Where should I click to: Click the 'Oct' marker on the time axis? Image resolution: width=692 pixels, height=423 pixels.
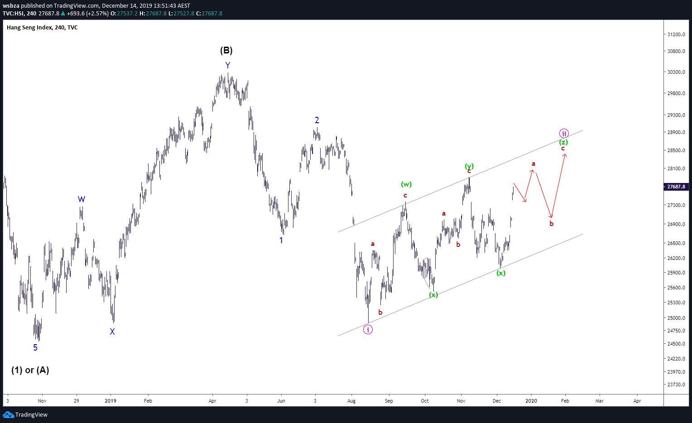[425, 401]
